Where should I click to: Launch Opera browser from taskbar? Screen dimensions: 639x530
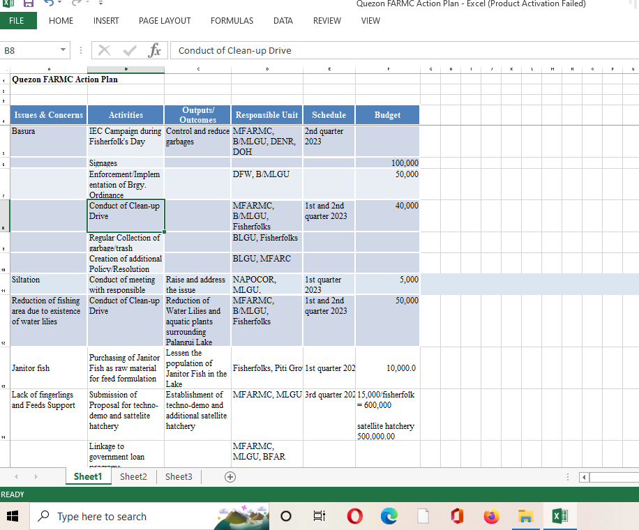354,516
